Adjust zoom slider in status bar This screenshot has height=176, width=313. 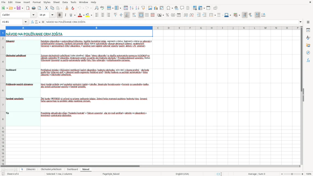(292, 174)
